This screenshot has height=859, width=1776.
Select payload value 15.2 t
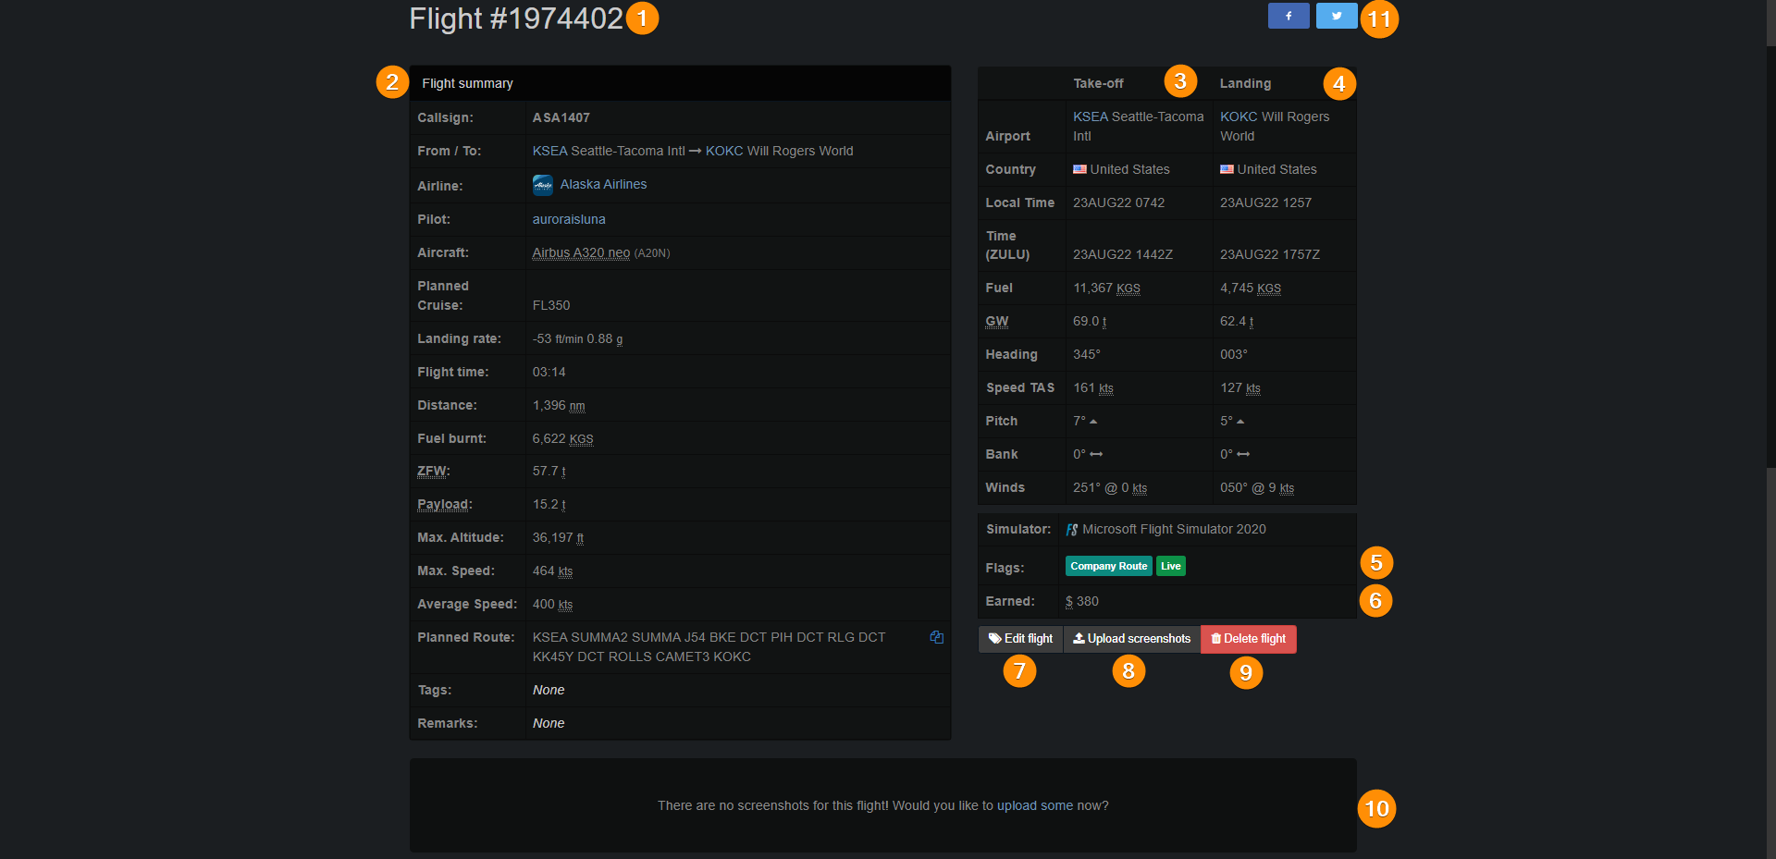(x=549, y=504)
